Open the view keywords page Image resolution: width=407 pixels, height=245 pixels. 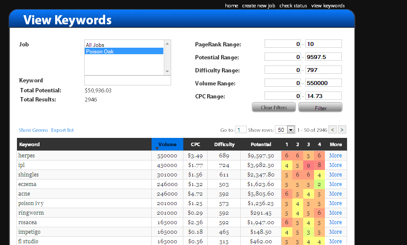point(328,6)
